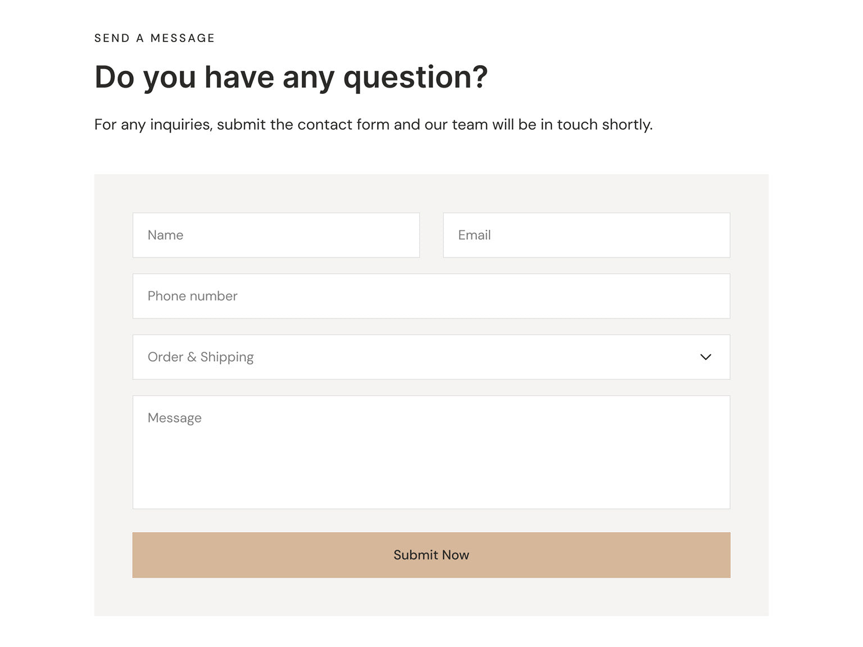Click the gray form panel background below Submit
The height and width of the screenshot is (647, 863).
point(431,598)
